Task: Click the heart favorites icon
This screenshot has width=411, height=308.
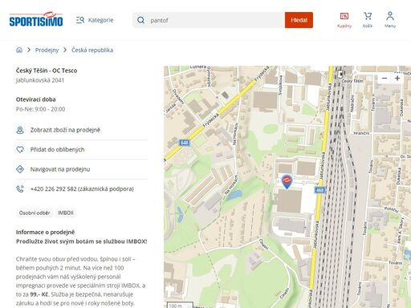Action: [20, 150]
